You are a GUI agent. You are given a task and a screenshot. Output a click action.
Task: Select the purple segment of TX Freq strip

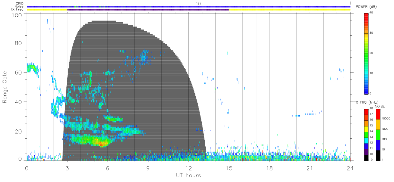pyautogui.click(x=148, y=10)
